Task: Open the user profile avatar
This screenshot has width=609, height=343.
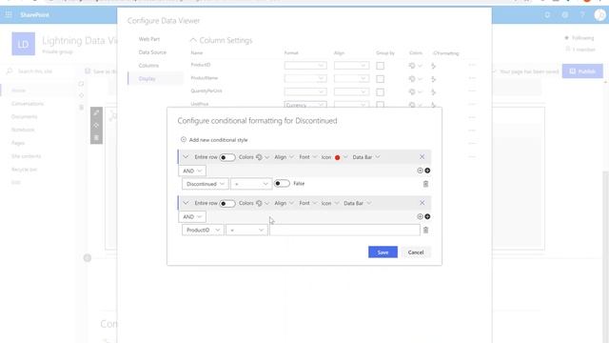Action: (x=600, y=15)
